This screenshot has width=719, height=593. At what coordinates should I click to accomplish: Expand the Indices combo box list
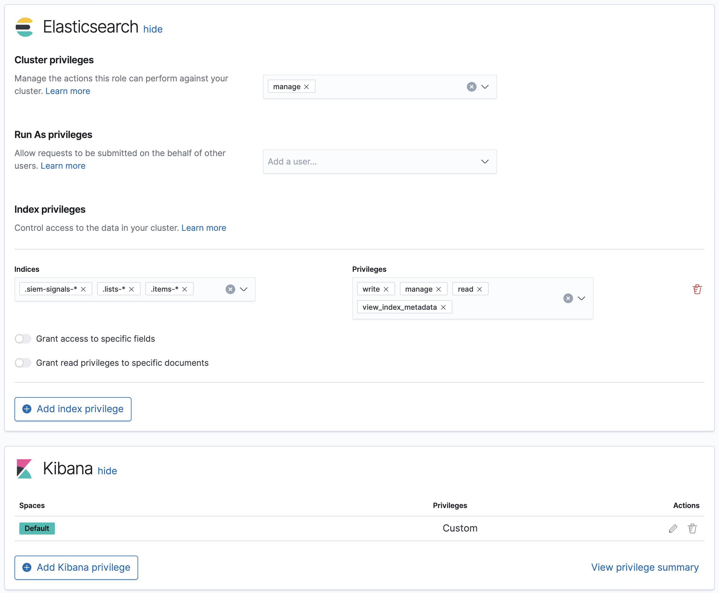pos(243,289)
